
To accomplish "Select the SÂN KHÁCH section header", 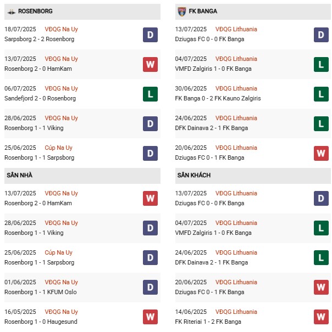I will click(194, 175).
